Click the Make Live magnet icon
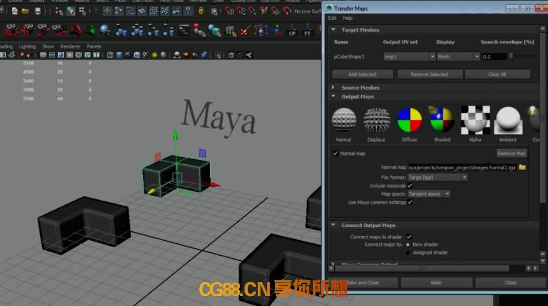Screen dimensions: 548x306 coord(287,11)
